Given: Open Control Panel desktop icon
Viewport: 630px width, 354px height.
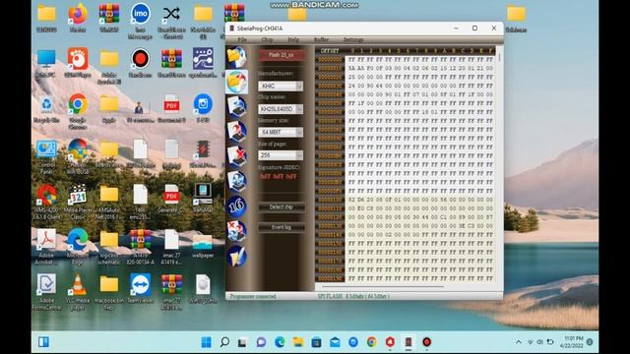Looking at the screenshot, I should (x=46, y=156).
